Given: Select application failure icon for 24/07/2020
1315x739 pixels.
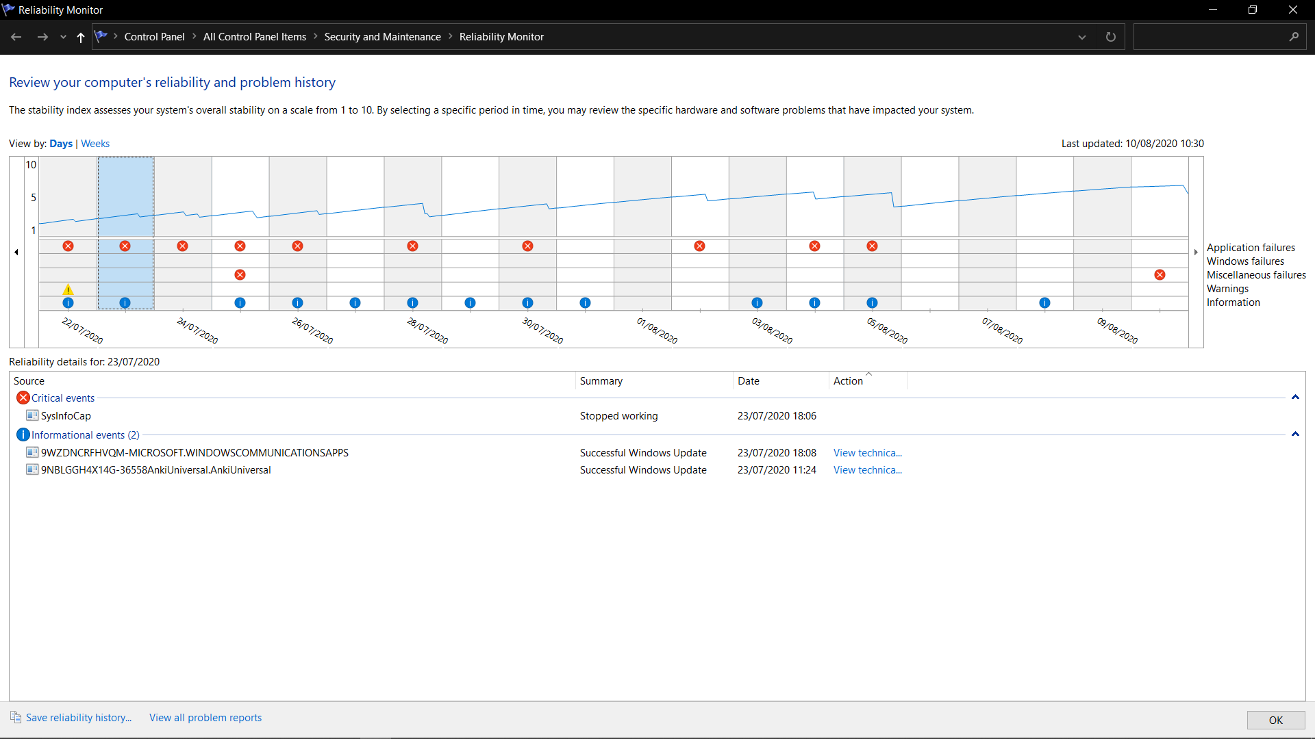Looking at the screenshot, I should [182, 246].
